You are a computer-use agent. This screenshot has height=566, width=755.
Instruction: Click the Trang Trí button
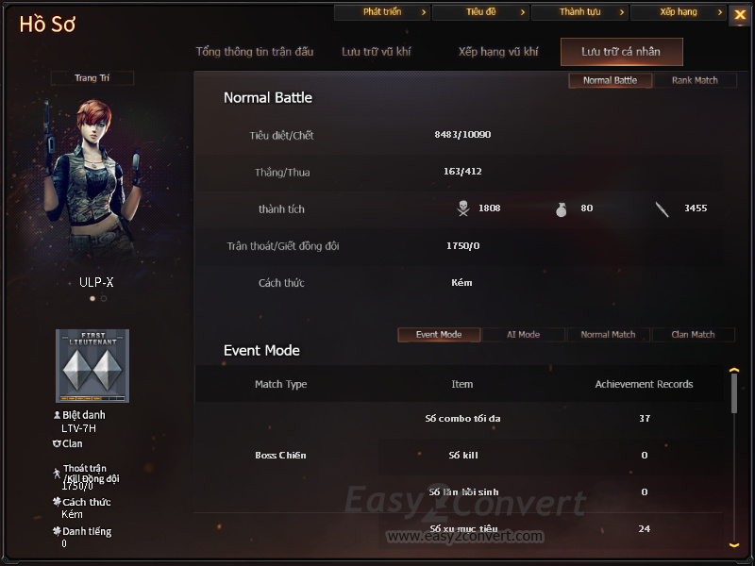(x=92, y=78)
